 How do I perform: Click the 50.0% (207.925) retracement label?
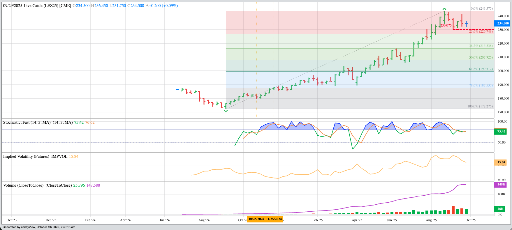tap(481, 57)
